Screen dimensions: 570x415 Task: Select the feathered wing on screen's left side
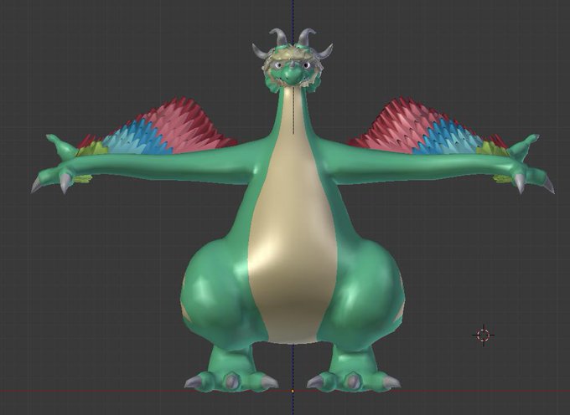(x=156, y=127)
